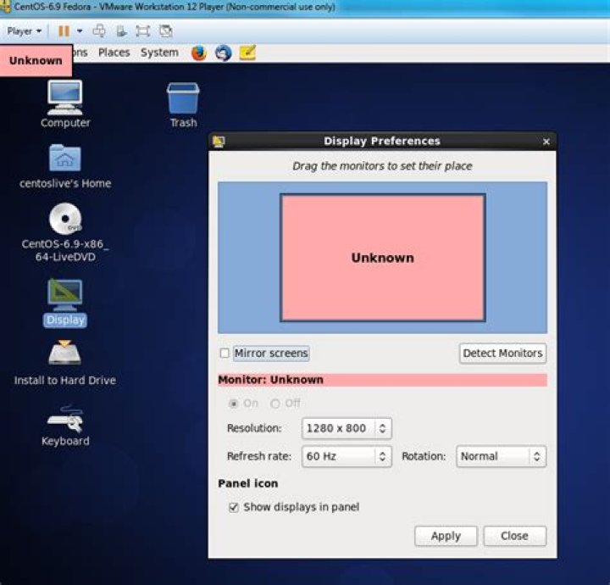Launch Thunderbird mail from the panel

point(224,53)
